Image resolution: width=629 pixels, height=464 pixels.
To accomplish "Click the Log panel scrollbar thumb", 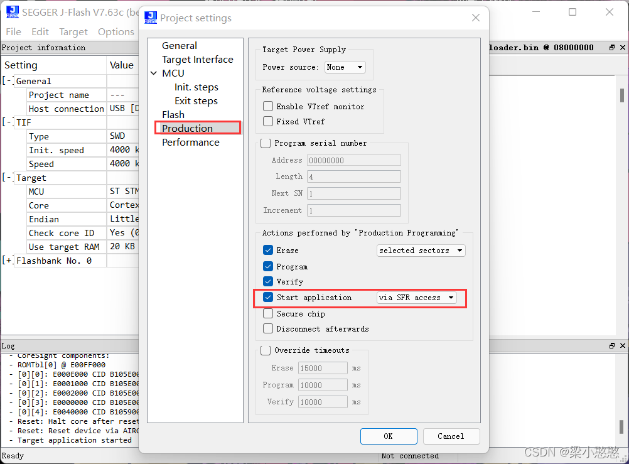I will click(x=621, y=427).
